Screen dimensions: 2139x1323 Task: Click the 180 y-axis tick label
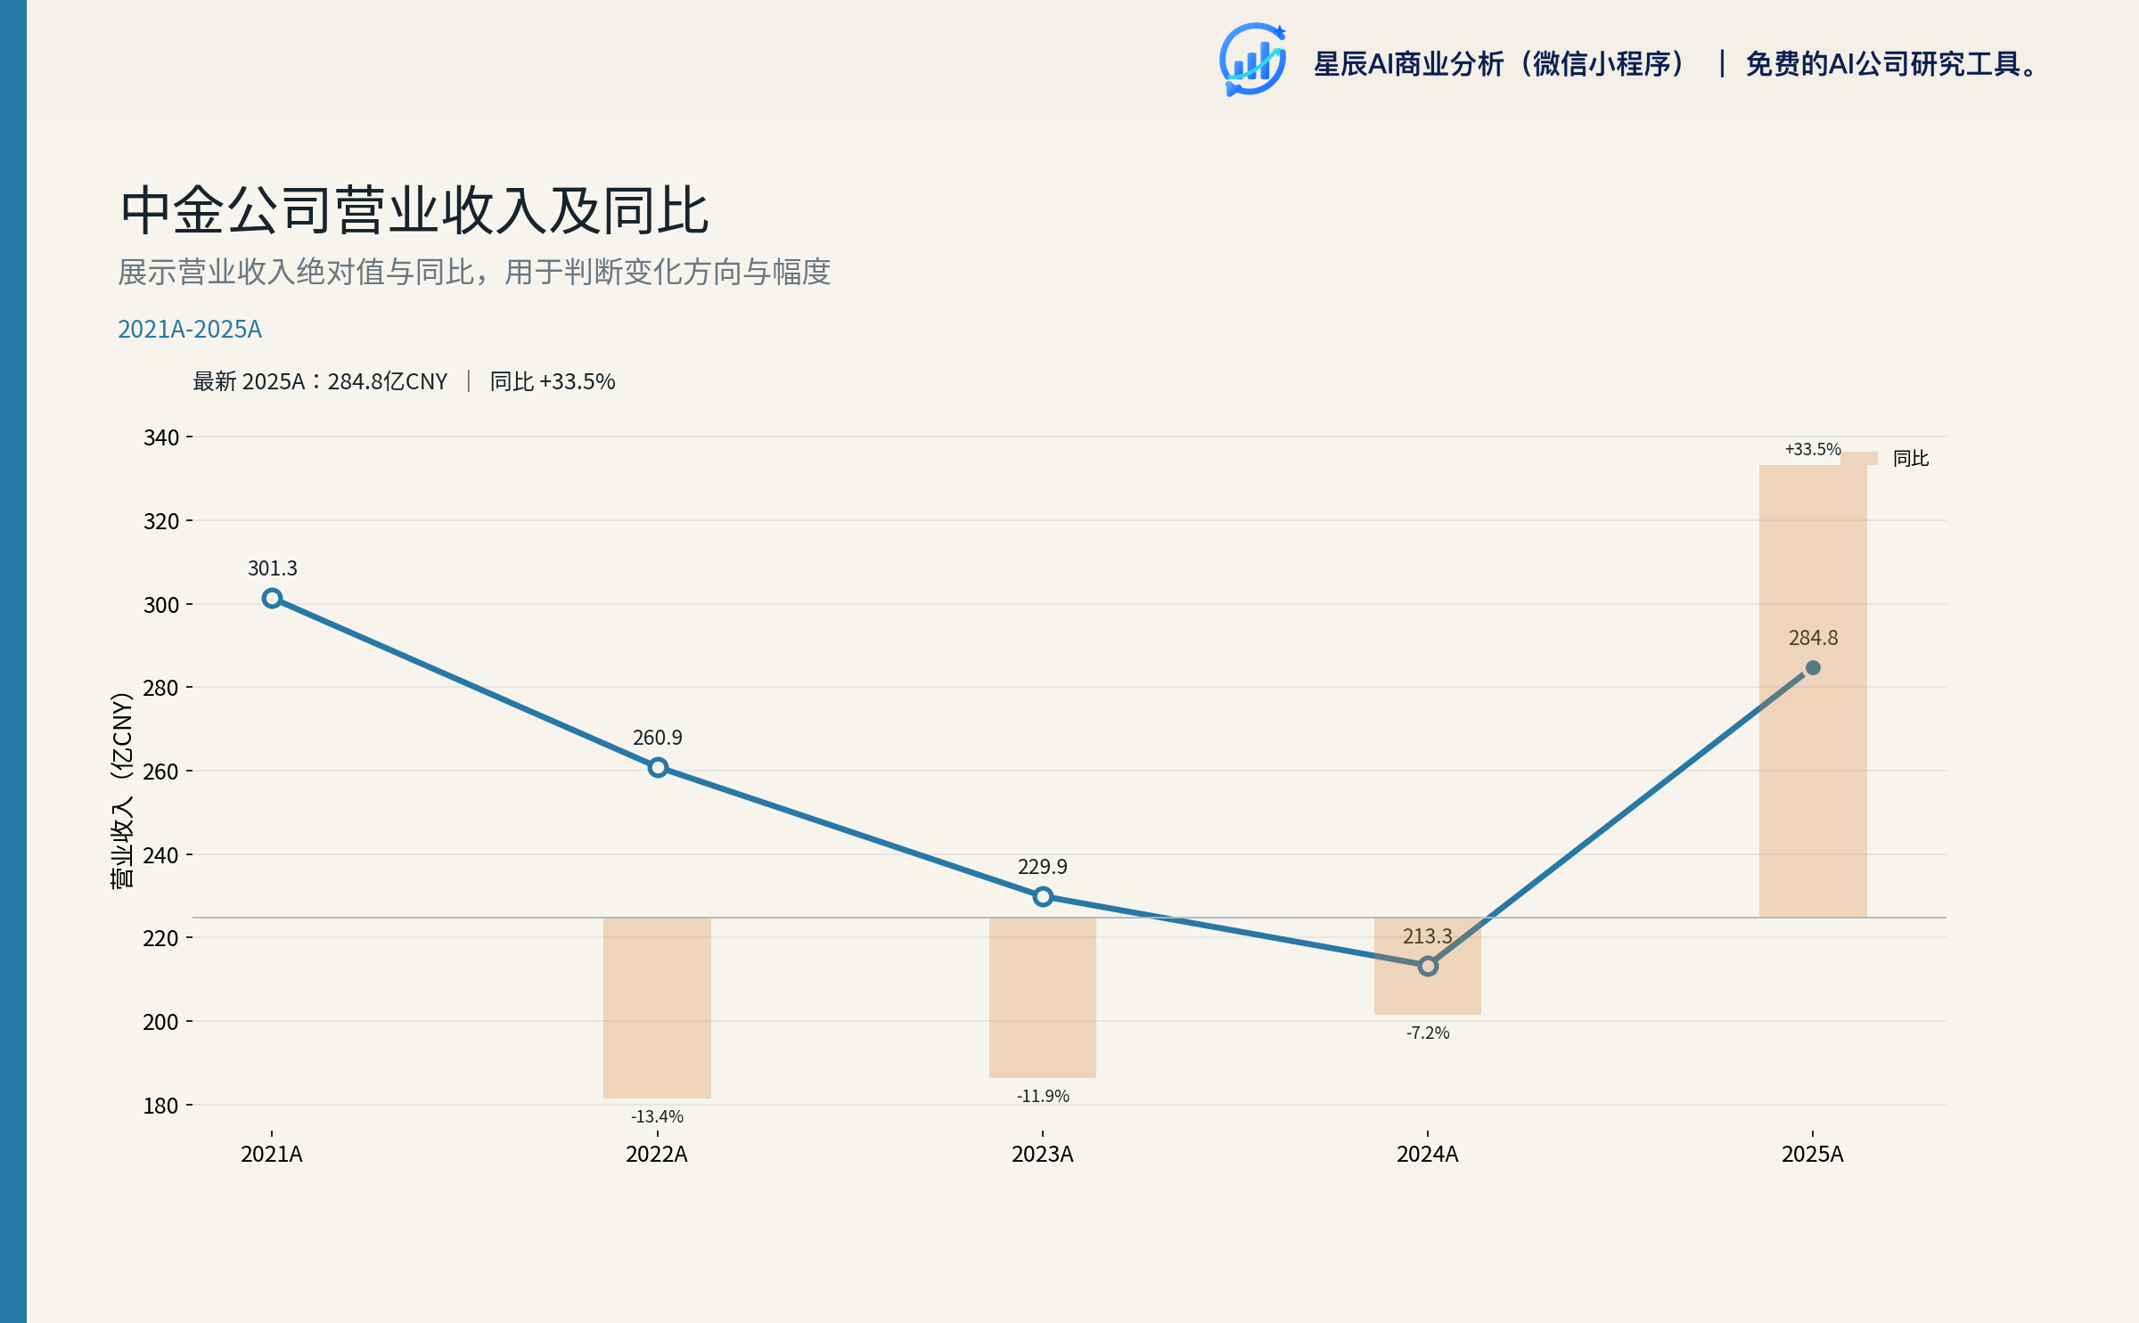click(x=161, y=1106)
